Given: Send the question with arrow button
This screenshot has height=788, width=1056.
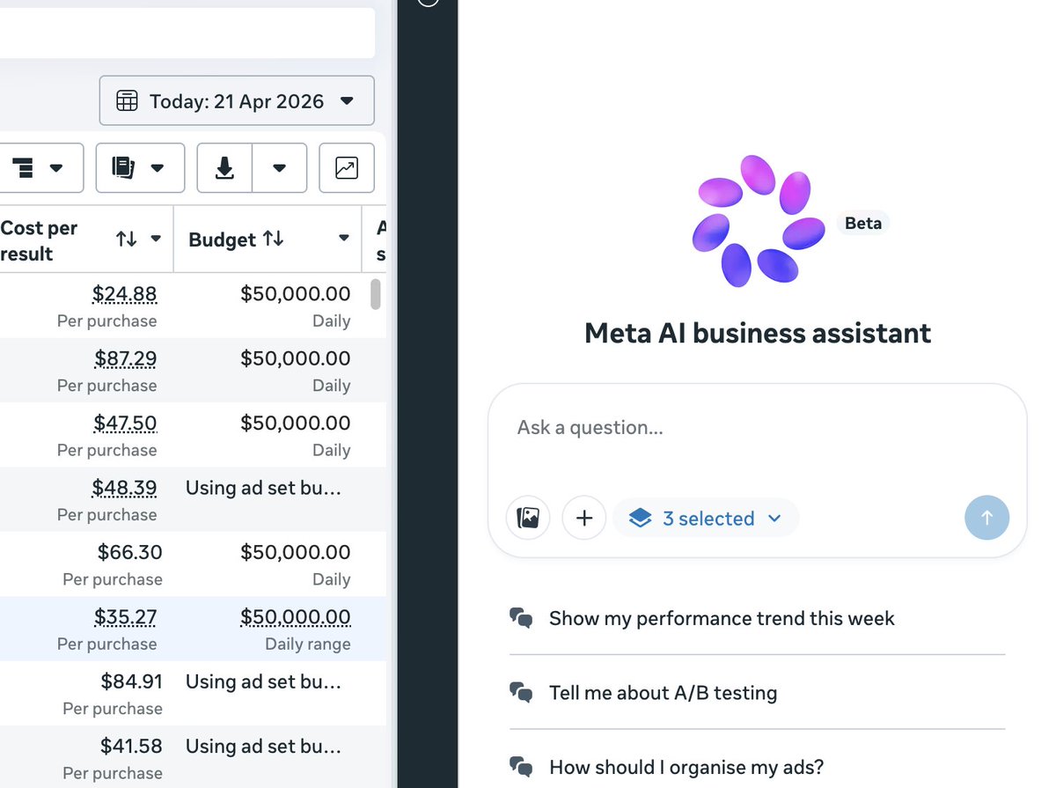Looking at the screenshot, I should [986, 518].
